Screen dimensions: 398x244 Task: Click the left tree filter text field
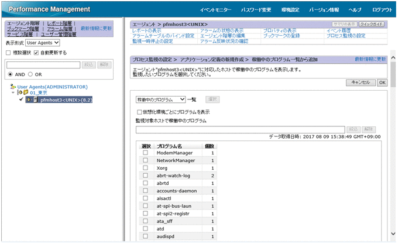43,65
